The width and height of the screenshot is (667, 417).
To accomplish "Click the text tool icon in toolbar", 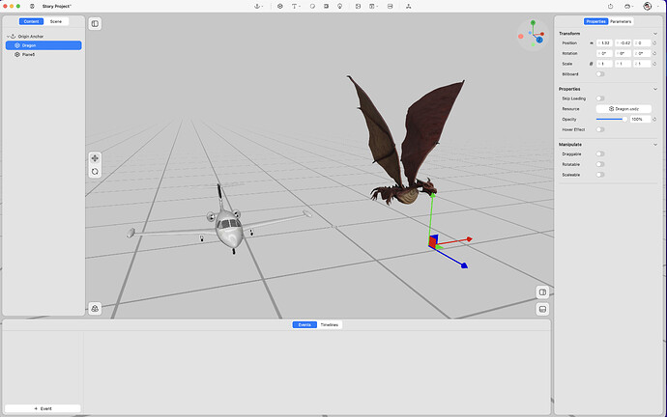I will click(295, 6).
